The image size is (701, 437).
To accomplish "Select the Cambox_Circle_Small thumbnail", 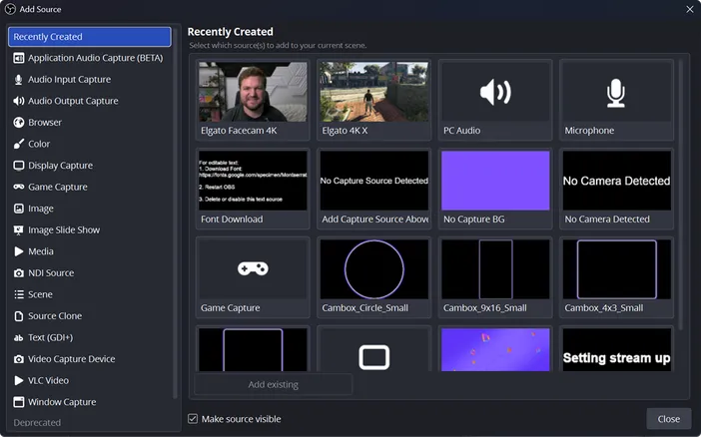I will pos(374,269).
